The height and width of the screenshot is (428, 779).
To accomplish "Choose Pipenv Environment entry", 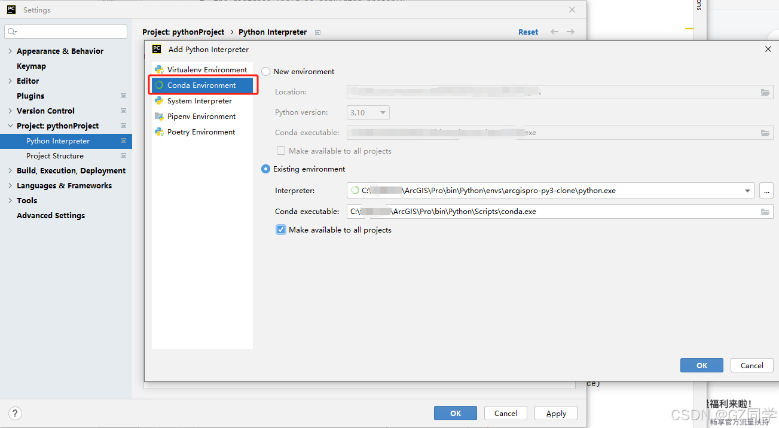I will click(202, 117).
